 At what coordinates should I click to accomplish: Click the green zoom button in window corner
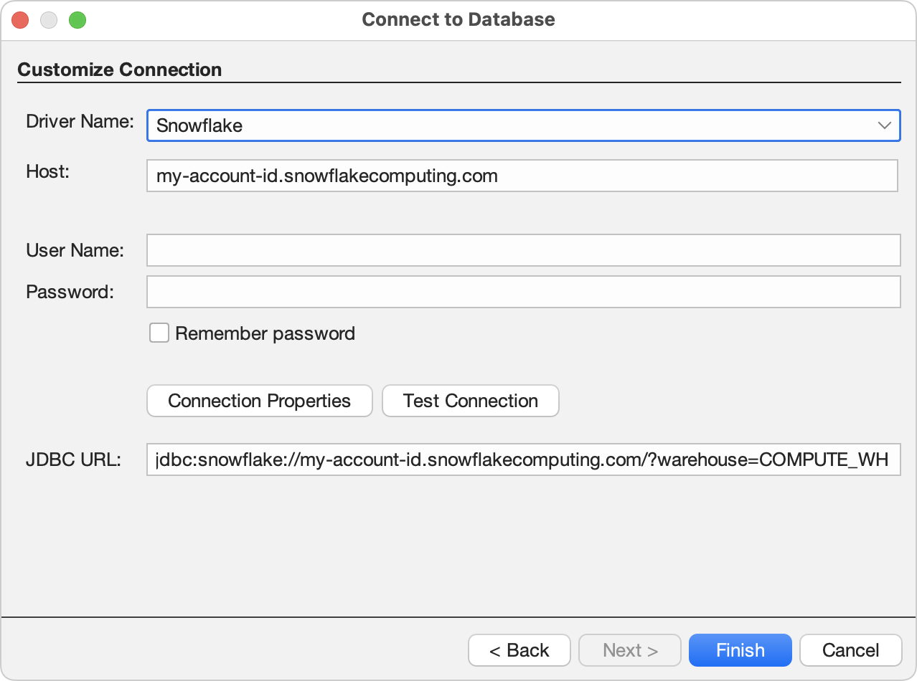pyautogui.click(x=77, y=19)
